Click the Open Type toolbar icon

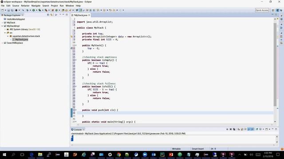63,10
